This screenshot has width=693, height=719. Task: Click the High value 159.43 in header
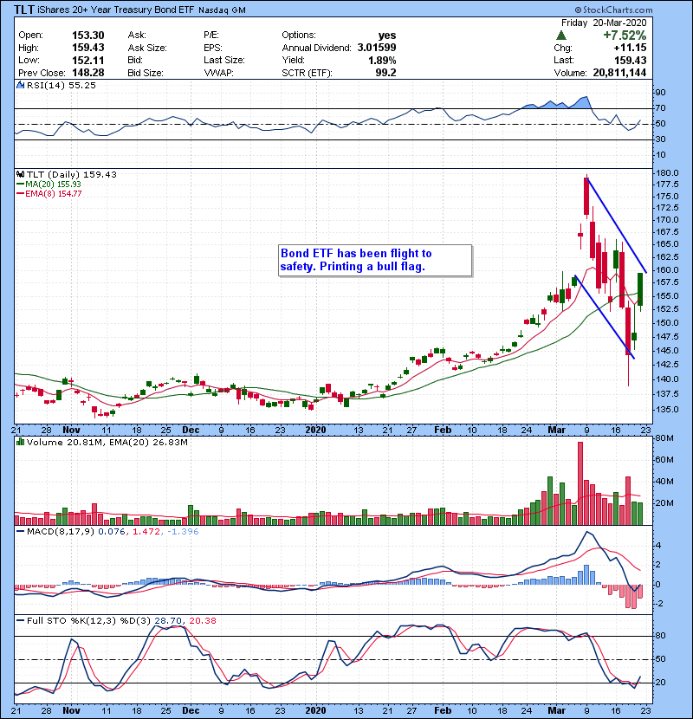(x=88, y=48)
